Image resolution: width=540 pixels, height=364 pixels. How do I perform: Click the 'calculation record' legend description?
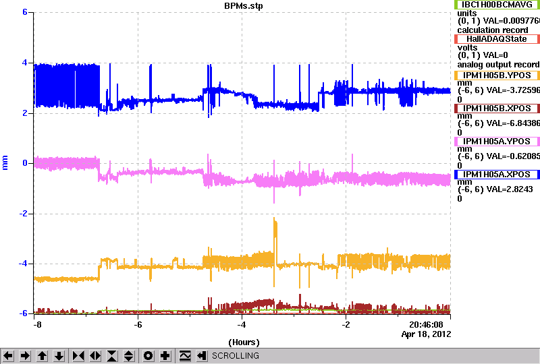click(493, 30)
